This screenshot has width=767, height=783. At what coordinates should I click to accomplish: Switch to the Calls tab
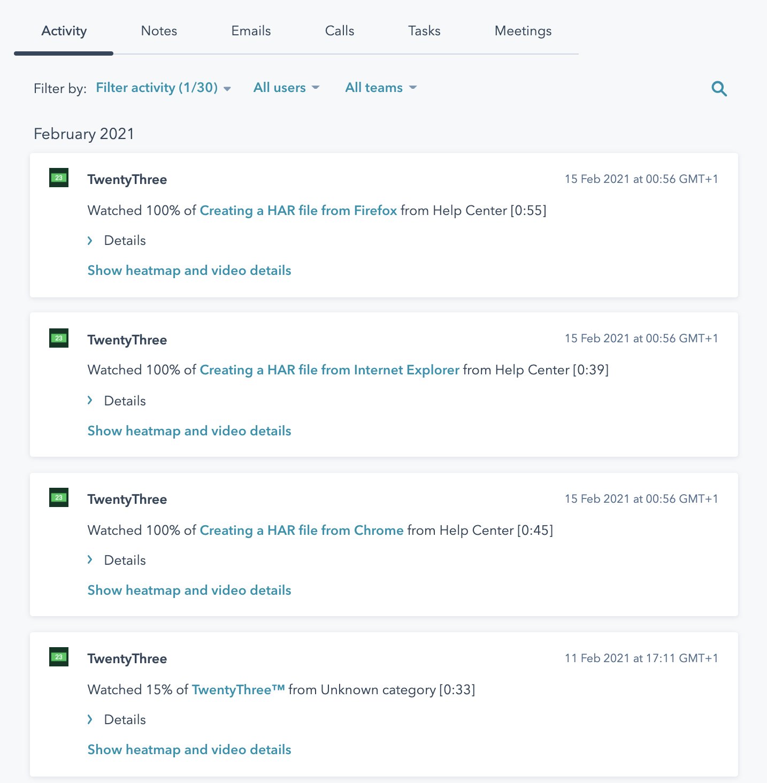coord(340,31)
